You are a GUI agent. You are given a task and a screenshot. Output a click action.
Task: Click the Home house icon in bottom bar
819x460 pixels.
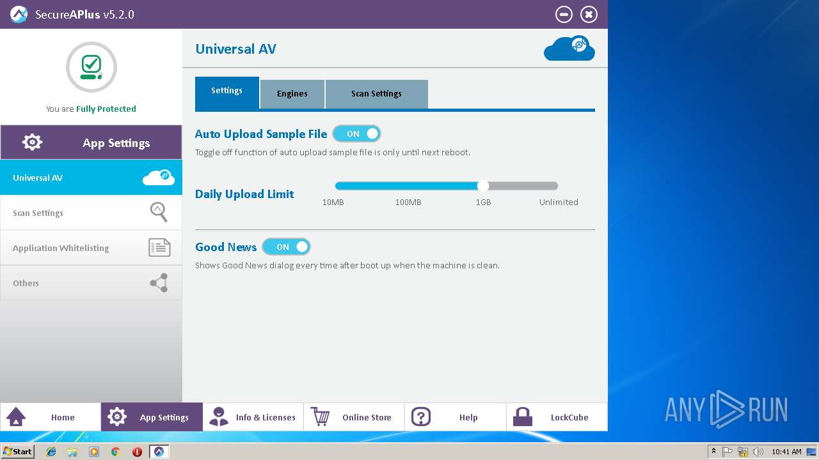(16, 417)
